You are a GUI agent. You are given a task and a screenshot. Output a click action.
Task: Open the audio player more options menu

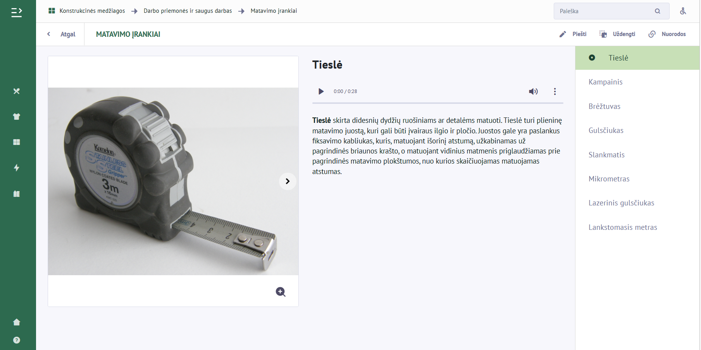pos(555,91)
